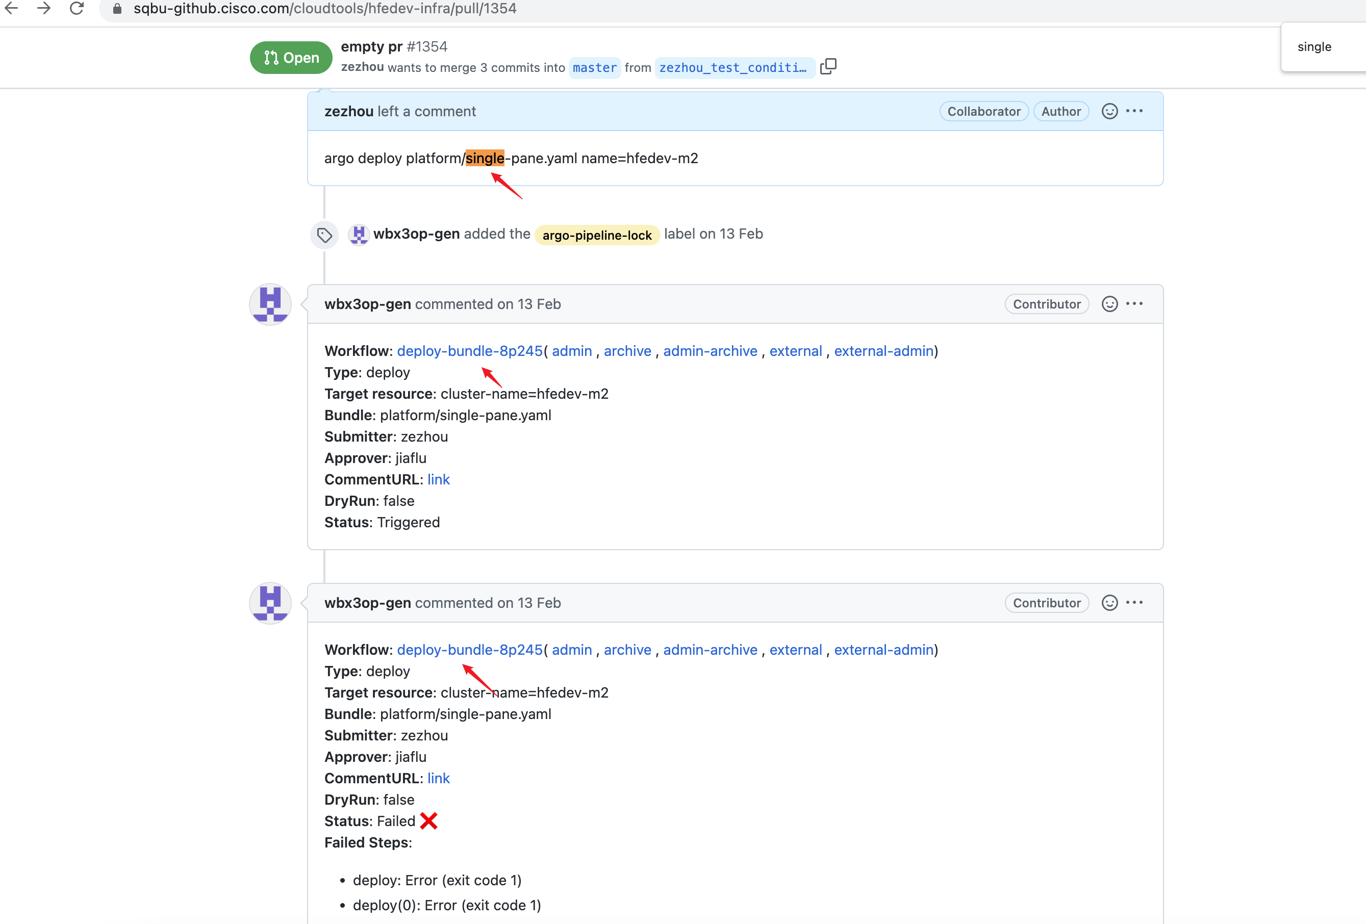Click the browser forward arrow
1366x924 pixels.
click(x=43, y=8)
